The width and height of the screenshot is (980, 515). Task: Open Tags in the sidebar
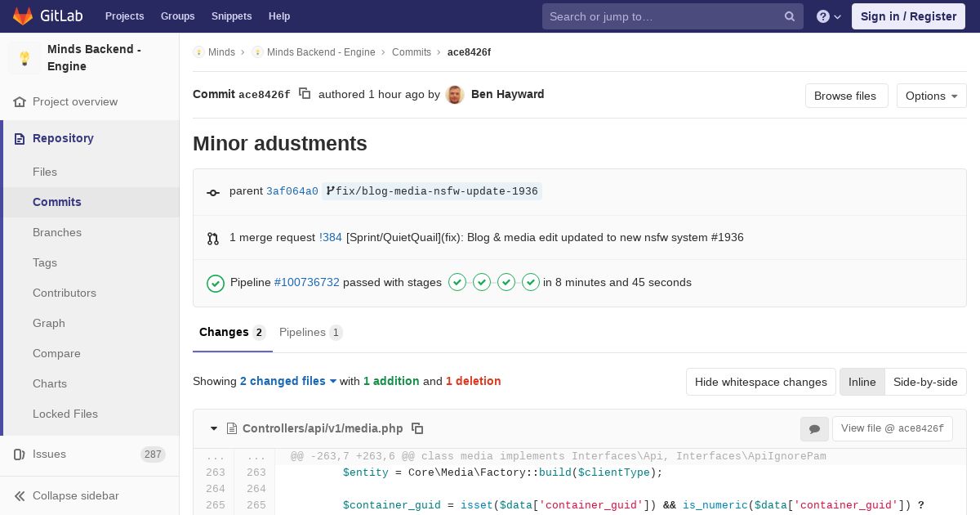coord(45,262)
